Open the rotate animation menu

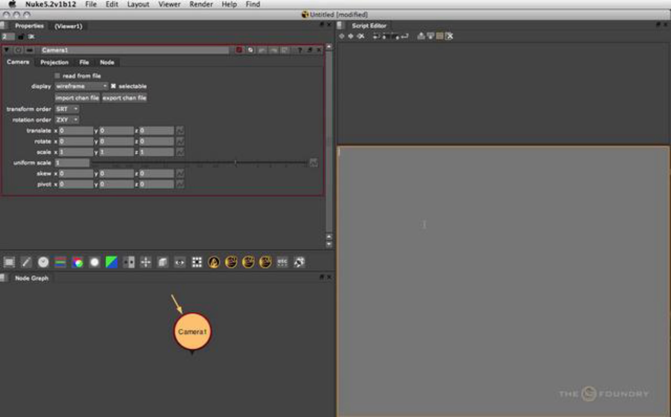180,142
